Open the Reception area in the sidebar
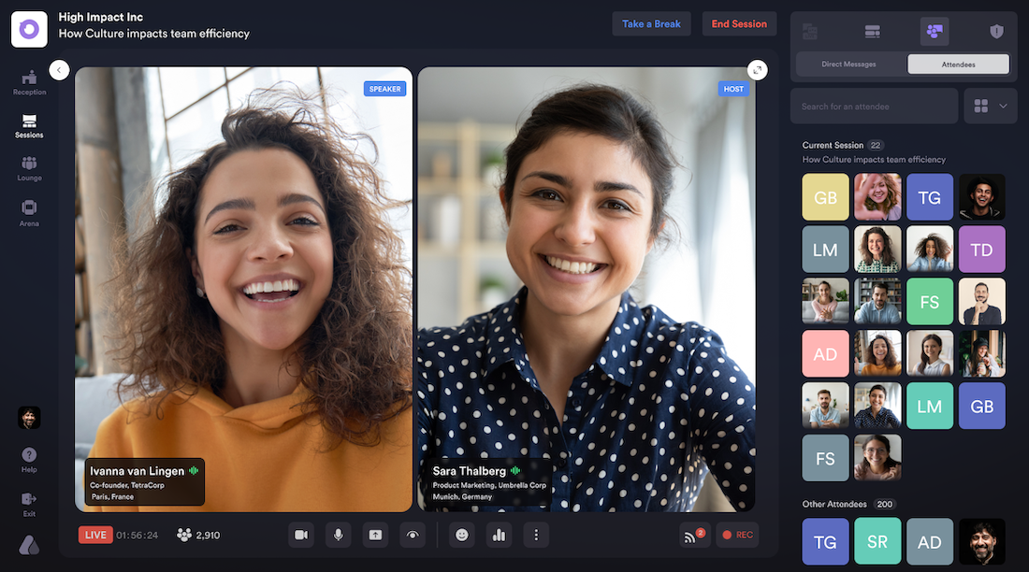 click(30, 82)
